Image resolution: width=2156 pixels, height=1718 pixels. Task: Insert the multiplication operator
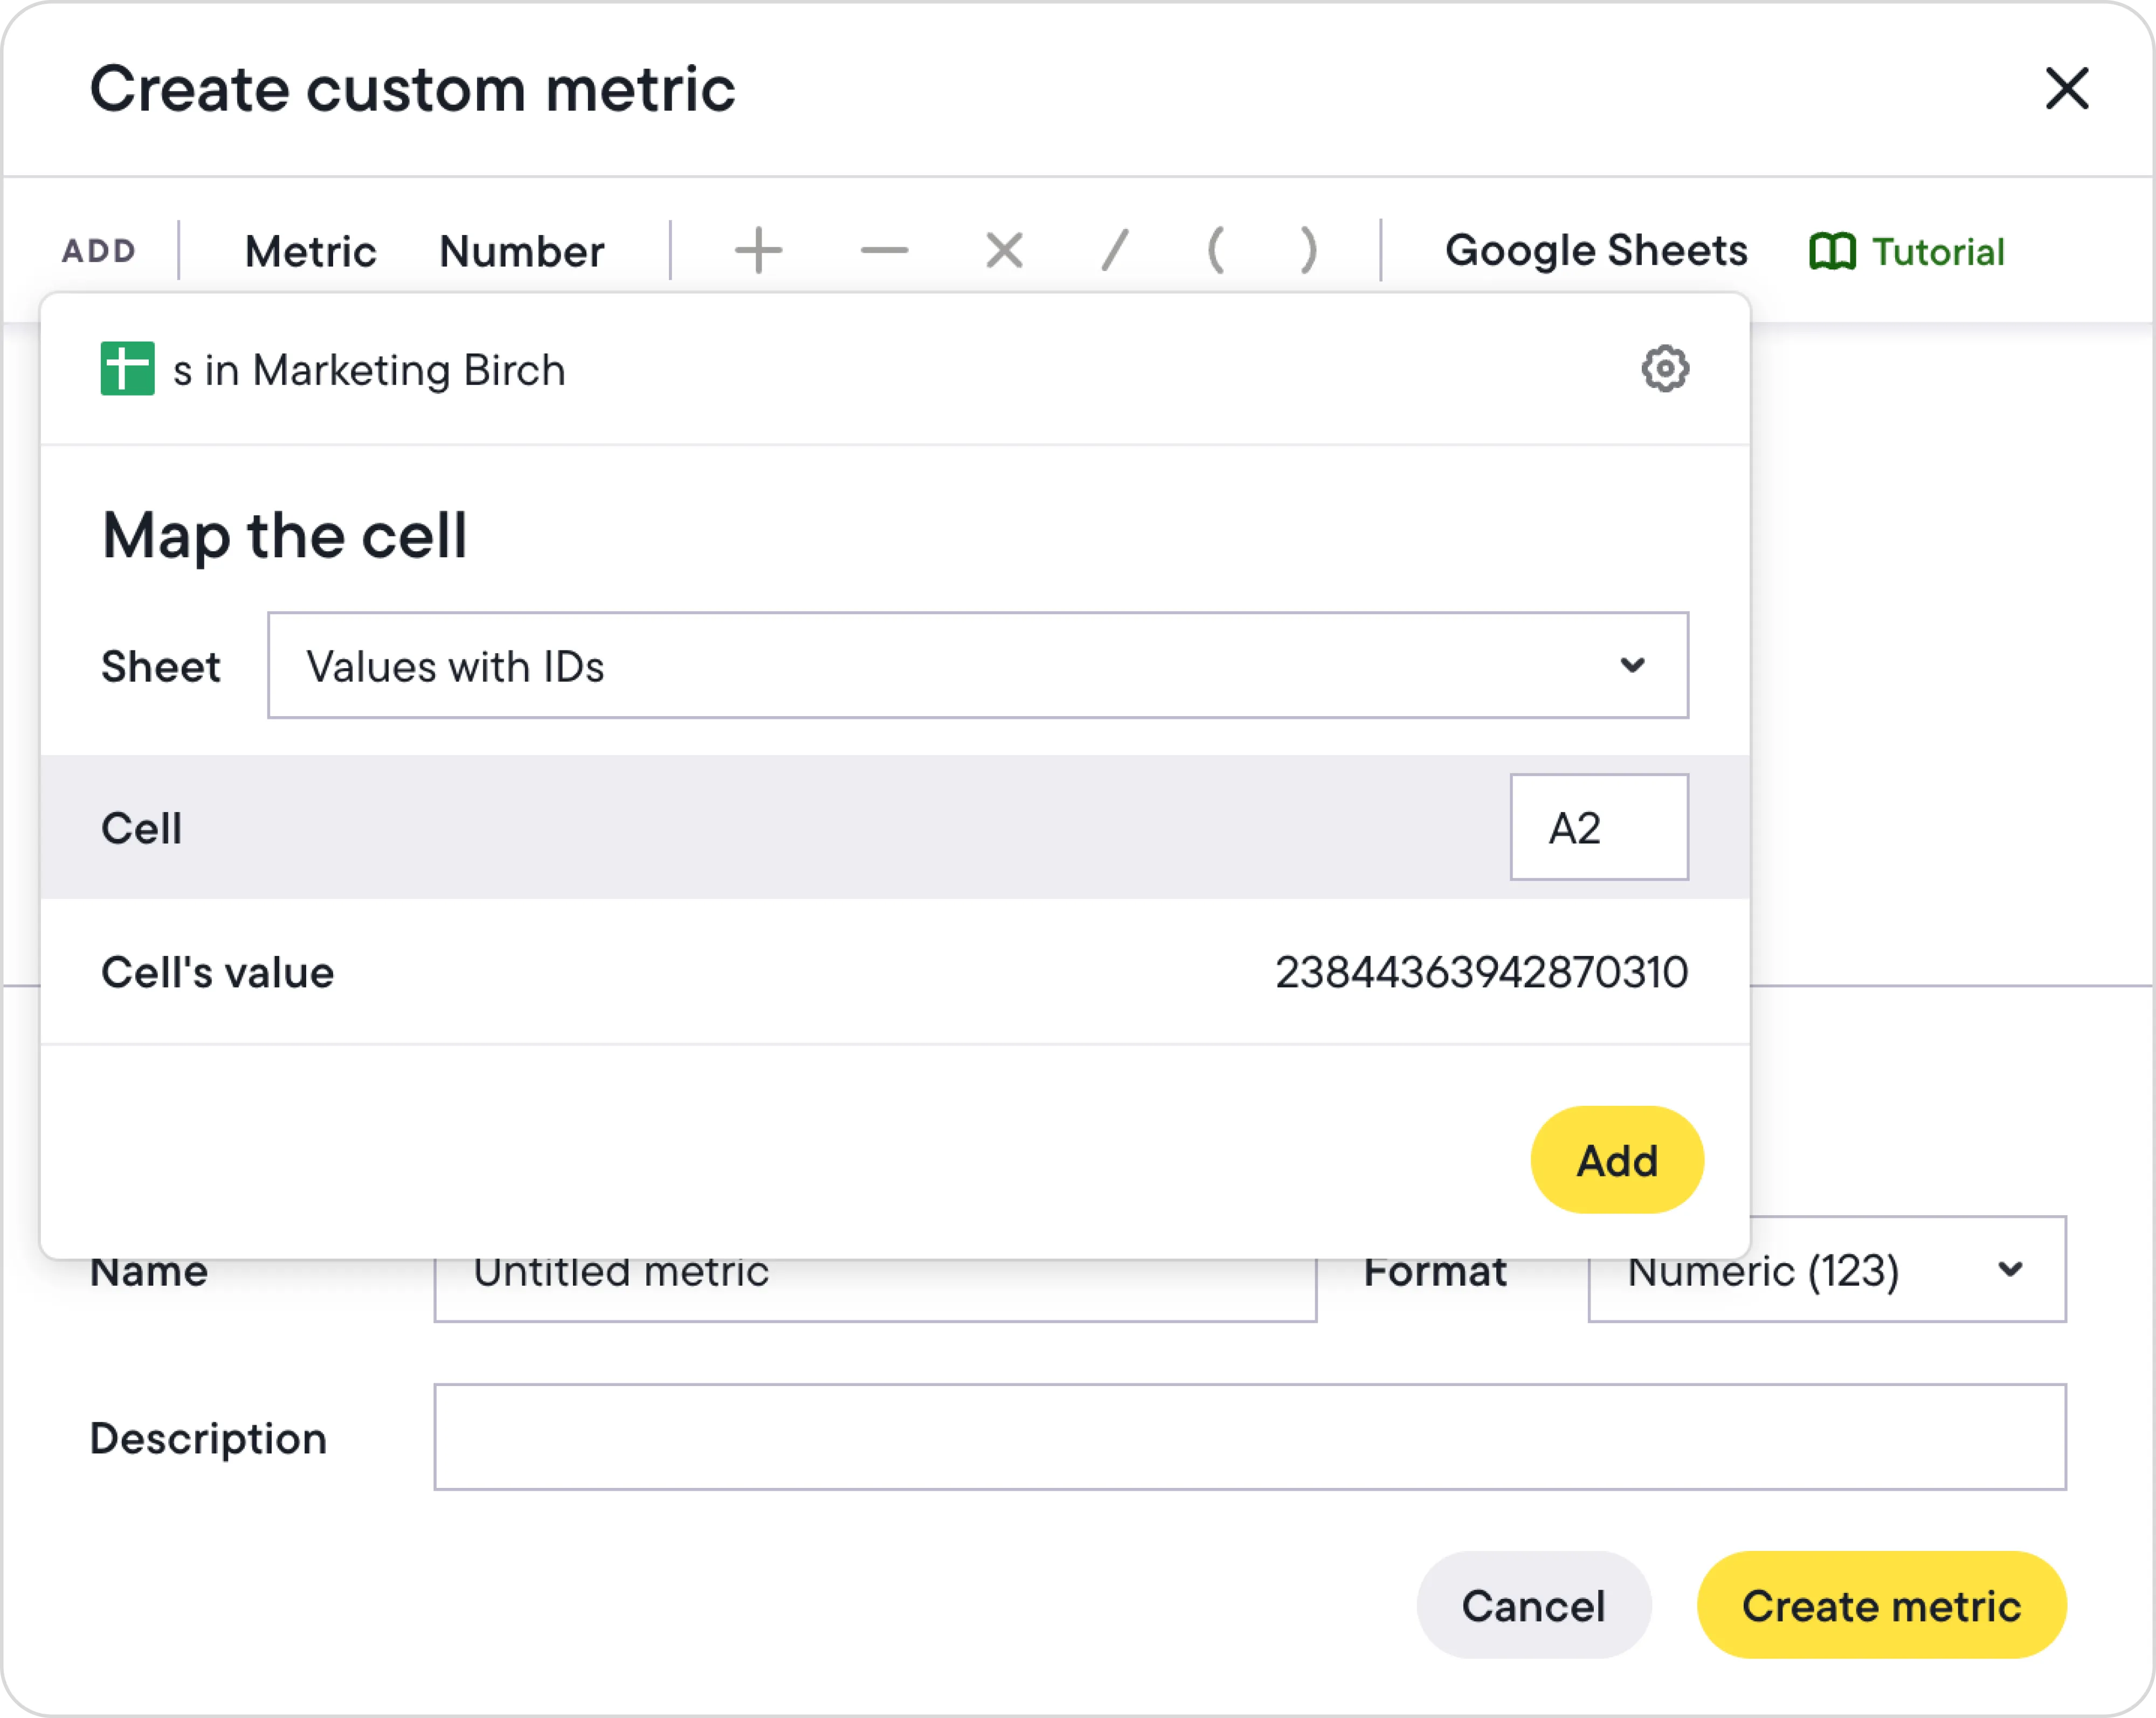1004,250
